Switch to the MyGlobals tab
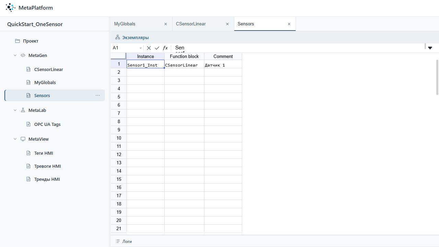This screenshot has width=439, height=247. (141, 24)
